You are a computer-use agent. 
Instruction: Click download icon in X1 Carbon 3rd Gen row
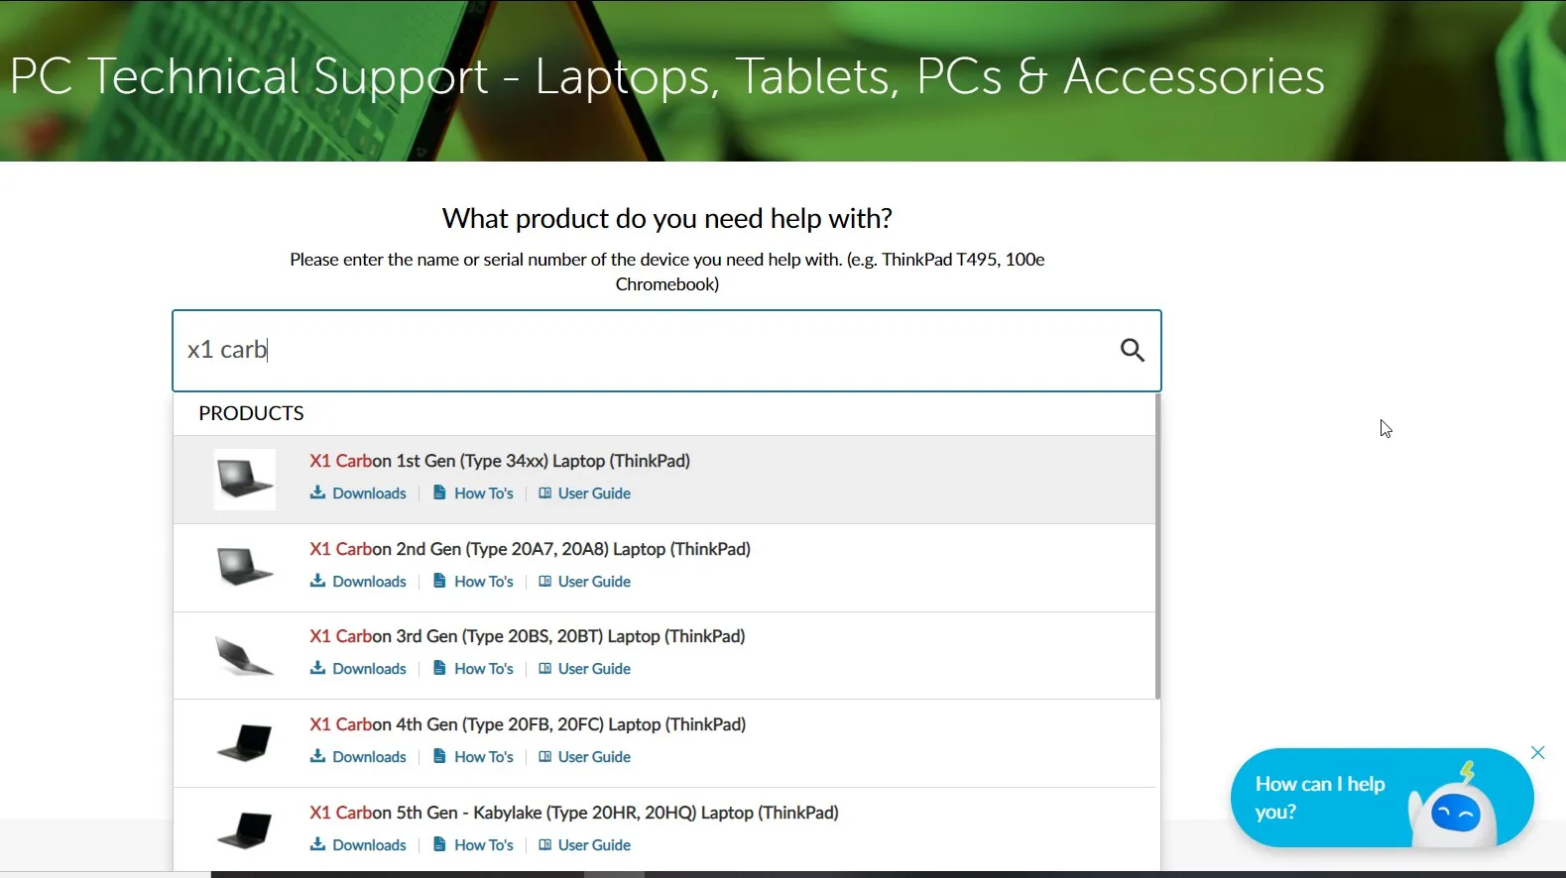(x=317, y=668)
